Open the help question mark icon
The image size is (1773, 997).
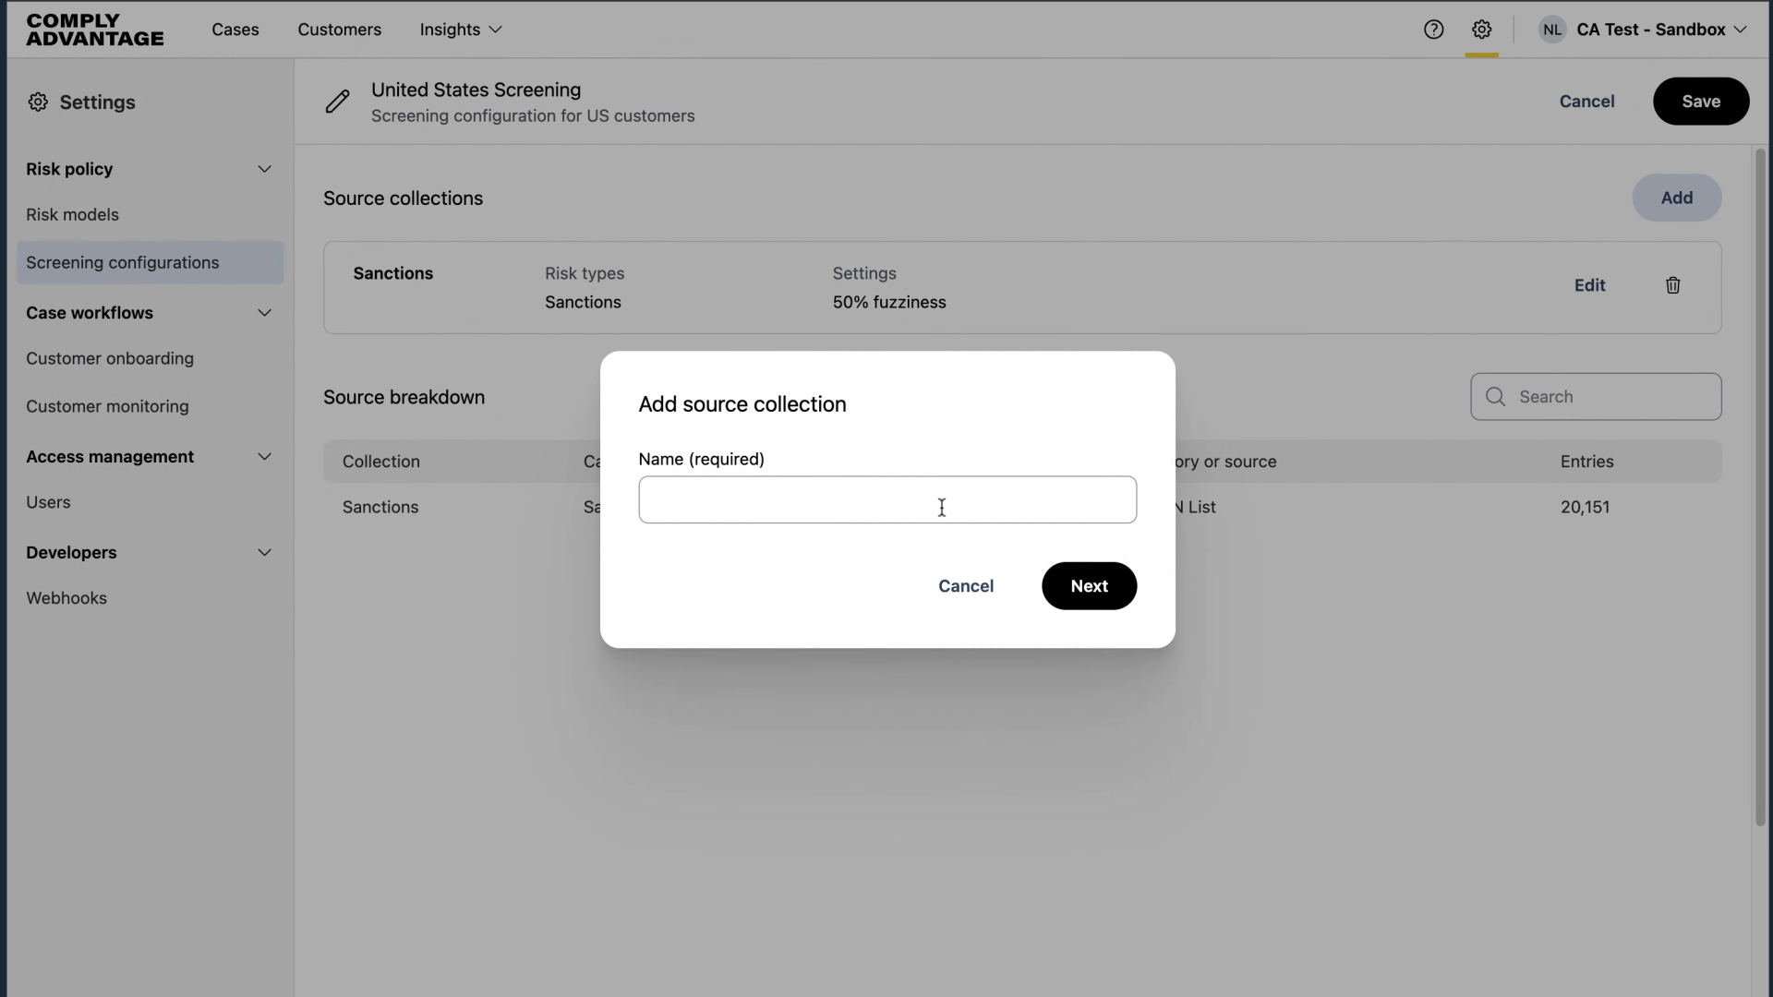click(1434, 29)
